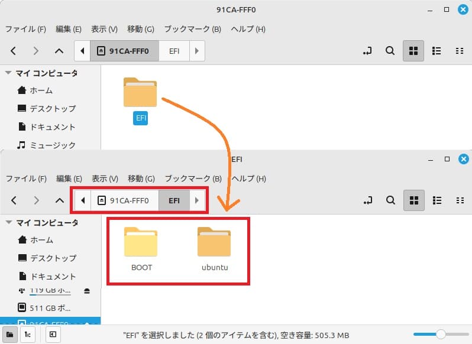Switch to icon view in EFI window
Screen dimensions: 472x344
tap(414, 200)
